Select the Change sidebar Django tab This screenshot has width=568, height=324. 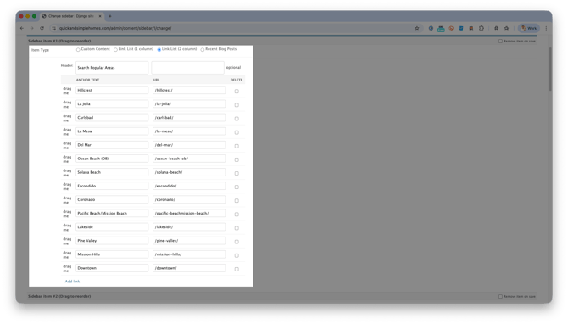[71, 16]
